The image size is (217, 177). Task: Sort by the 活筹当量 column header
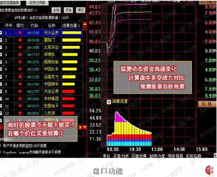[x=71, y=25]
